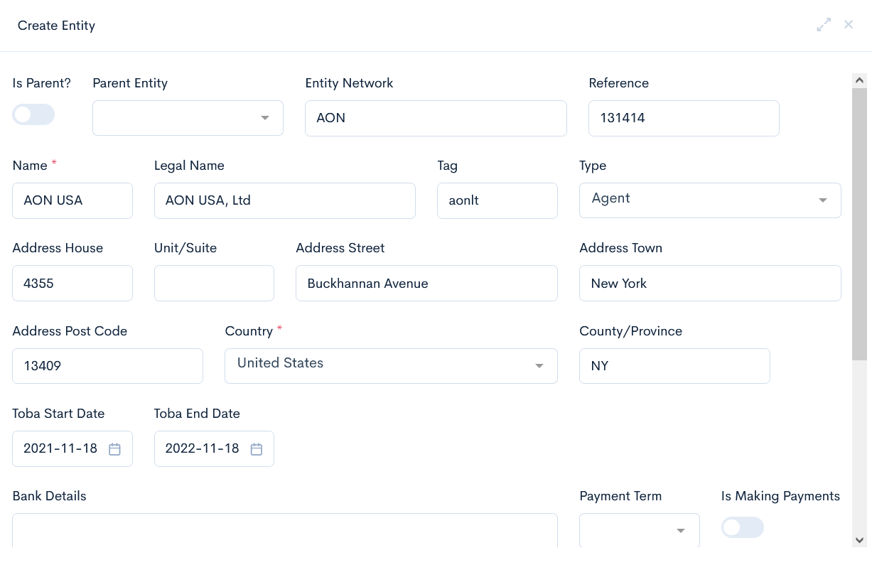Close the Create Entity dialog
The height and width of the screenshot is (565, 872).
[x=849, y=25]
